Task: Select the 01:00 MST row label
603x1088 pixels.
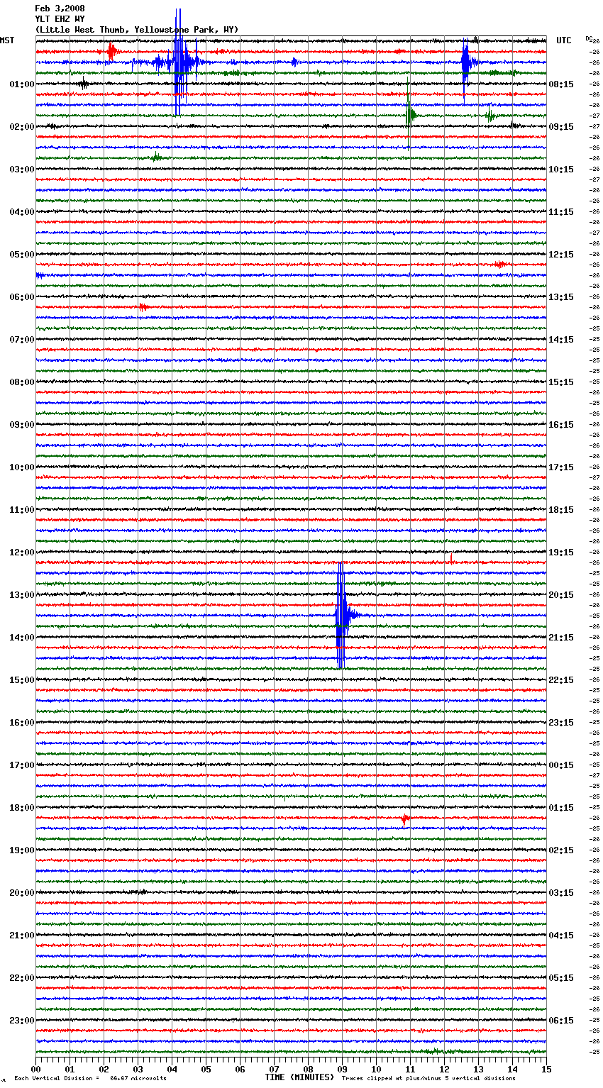Action: (22, 84)
